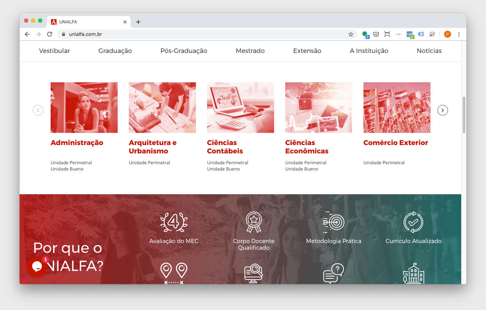This screenshot has width=486, height=310.
Task: Open the Administração course link
Action: tap(77, 143)
